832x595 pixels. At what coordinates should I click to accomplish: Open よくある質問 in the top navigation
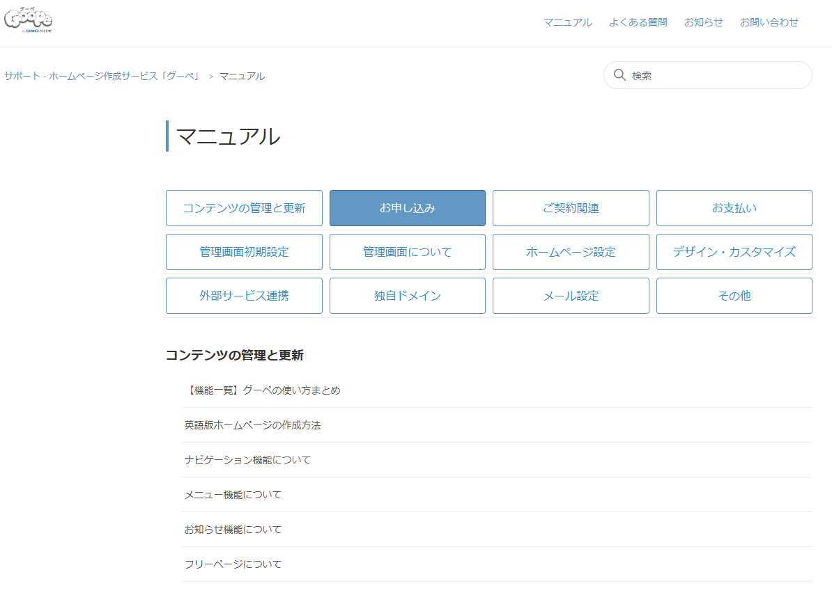click(638, 22)
